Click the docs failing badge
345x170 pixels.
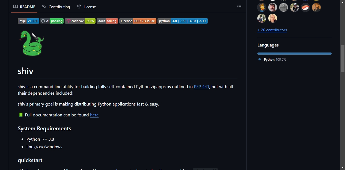tap(107, 21)
